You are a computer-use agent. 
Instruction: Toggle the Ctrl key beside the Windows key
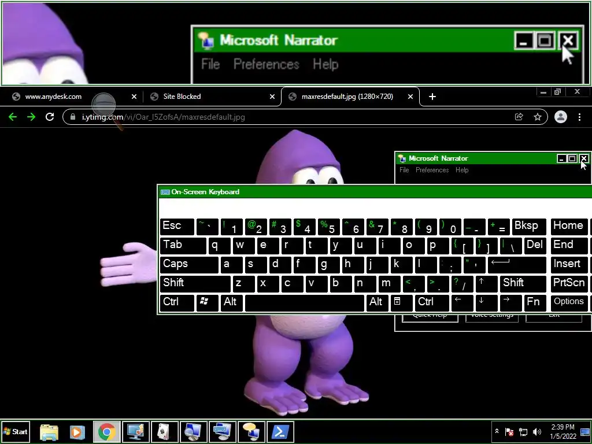coord(177,303)
